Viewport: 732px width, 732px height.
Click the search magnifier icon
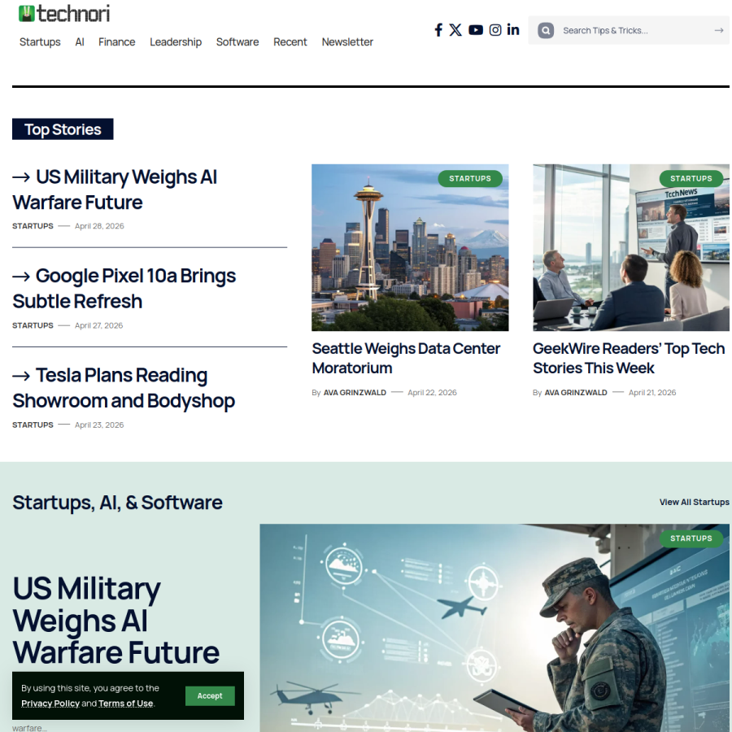tap(546, 30)
